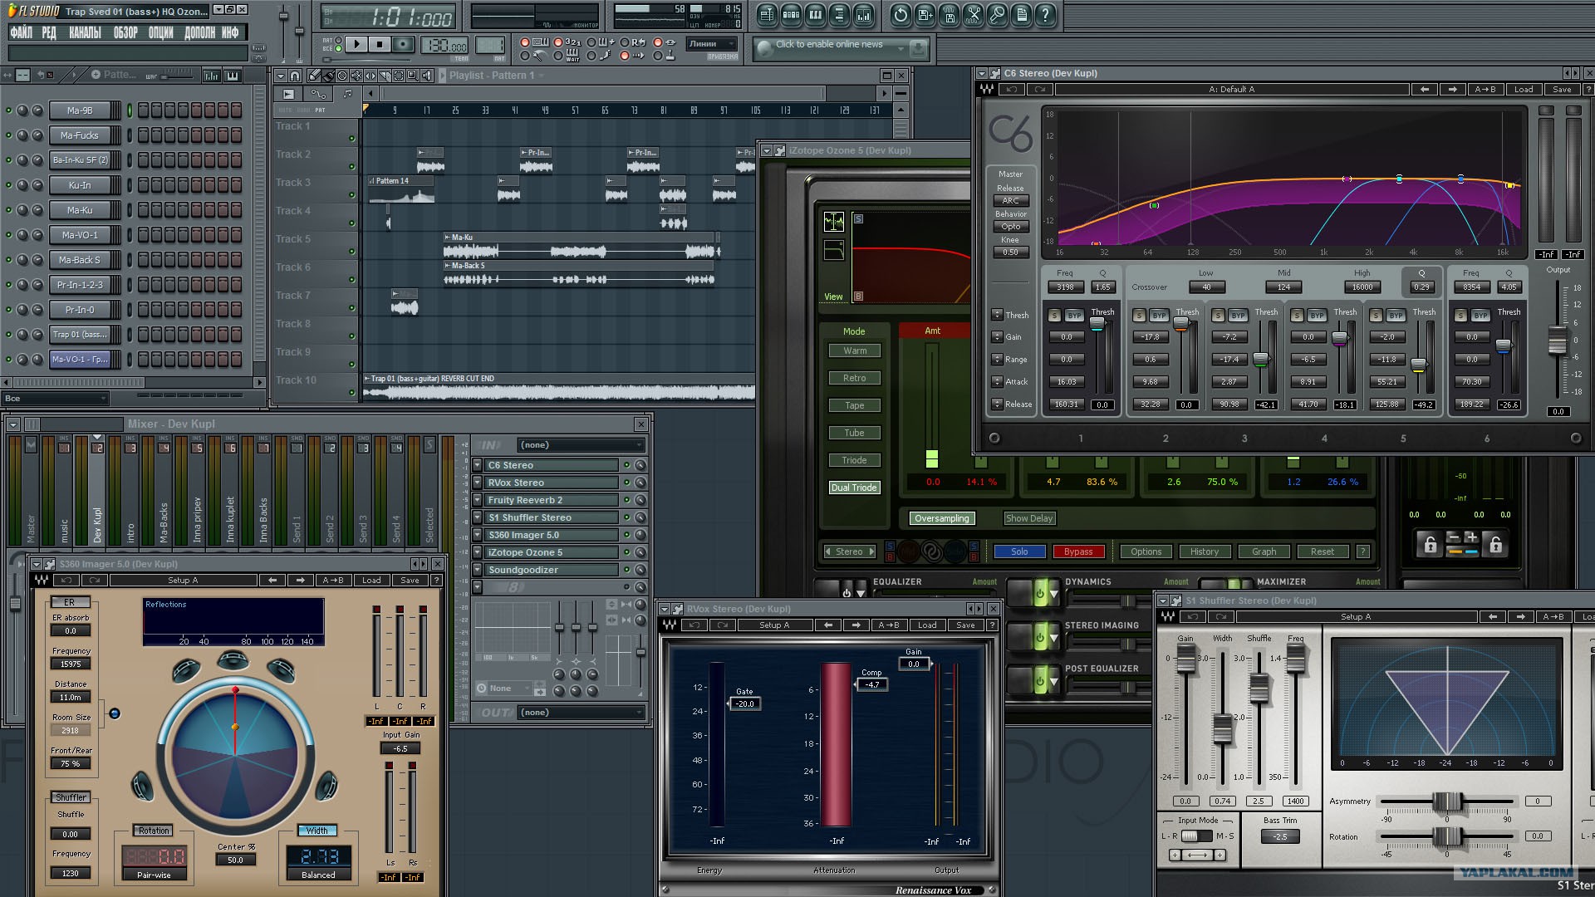This screenshot has width=1595, height=897.
Task: Open empty effect slot 8 menu arrow
Action: (478, 587)
